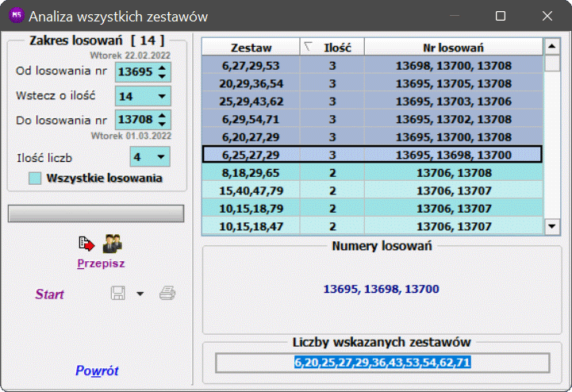Toggle the Wszystkie losowania checkbox
Screen dimensions: 572x392
pyautogui.click(x=35, y=178)
